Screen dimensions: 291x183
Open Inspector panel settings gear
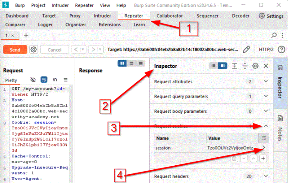[x=255, y=66]
